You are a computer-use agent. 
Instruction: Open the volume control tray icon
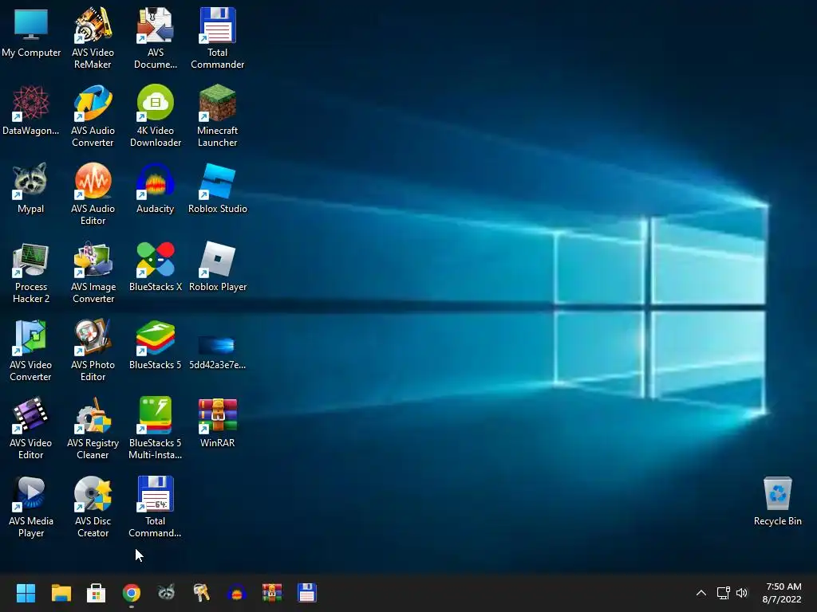point(742,593)
